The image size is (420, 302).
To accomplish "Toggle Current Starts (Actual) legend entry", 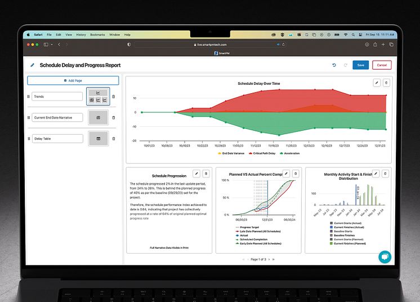I will 346,223.
